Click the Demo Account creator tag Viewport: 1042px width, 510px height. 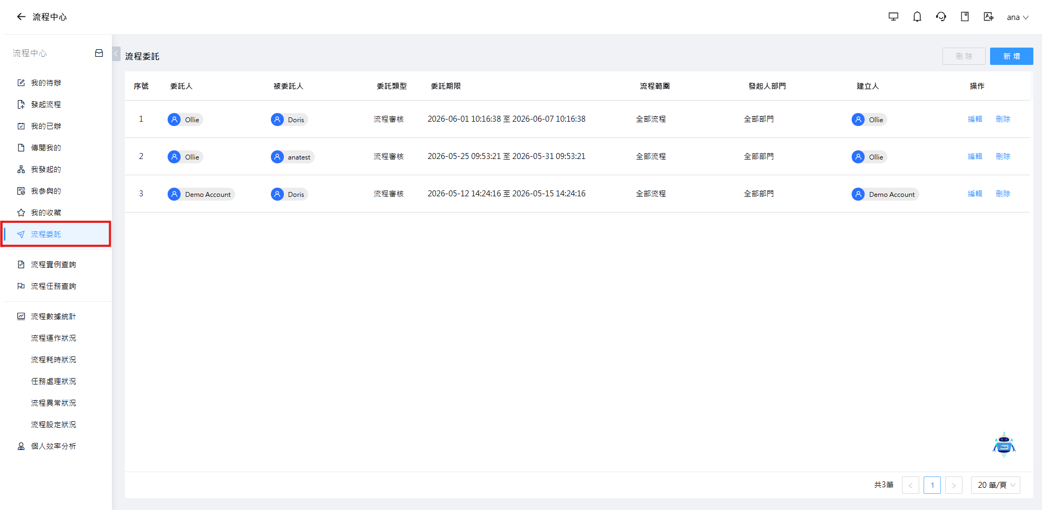point(885,194)
